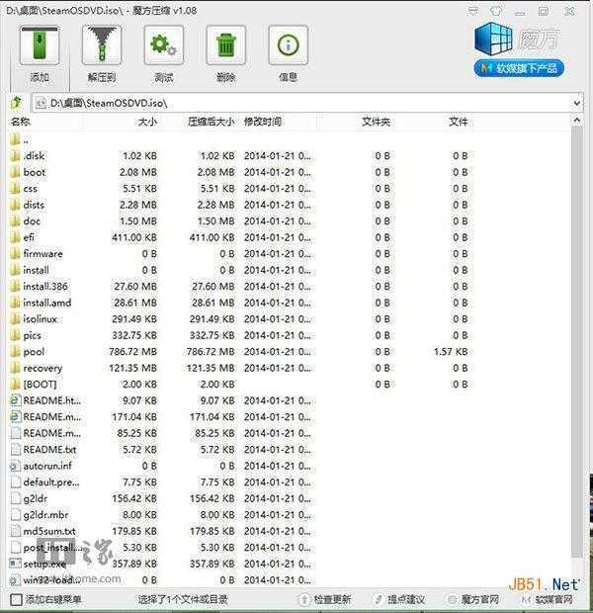The width and height of the screenshot is (593, 613).
Task: Select the md5sum.txt file icon
Action: click(x=15, y=531)
